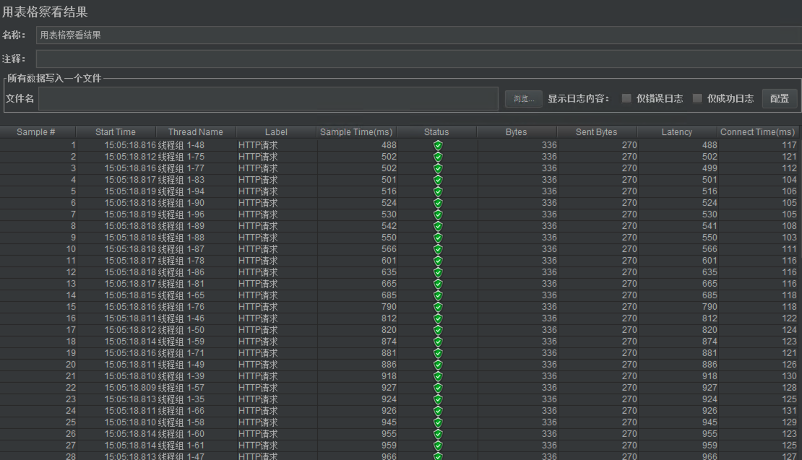
Task: Select the status icon for sample 10
Action: 437,249
